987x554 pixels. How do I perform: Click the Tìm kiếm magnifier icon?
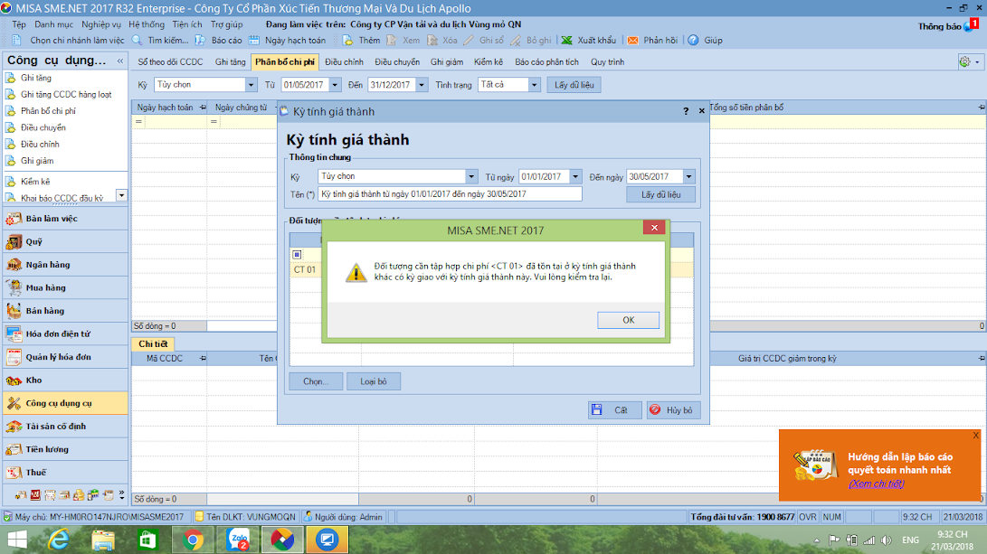click(x=138, y=41)
